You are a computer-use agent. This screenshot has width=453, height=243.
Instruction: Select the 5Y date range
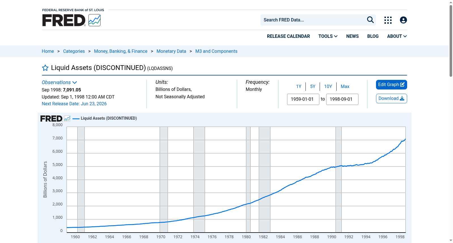[x=313, y=86]
